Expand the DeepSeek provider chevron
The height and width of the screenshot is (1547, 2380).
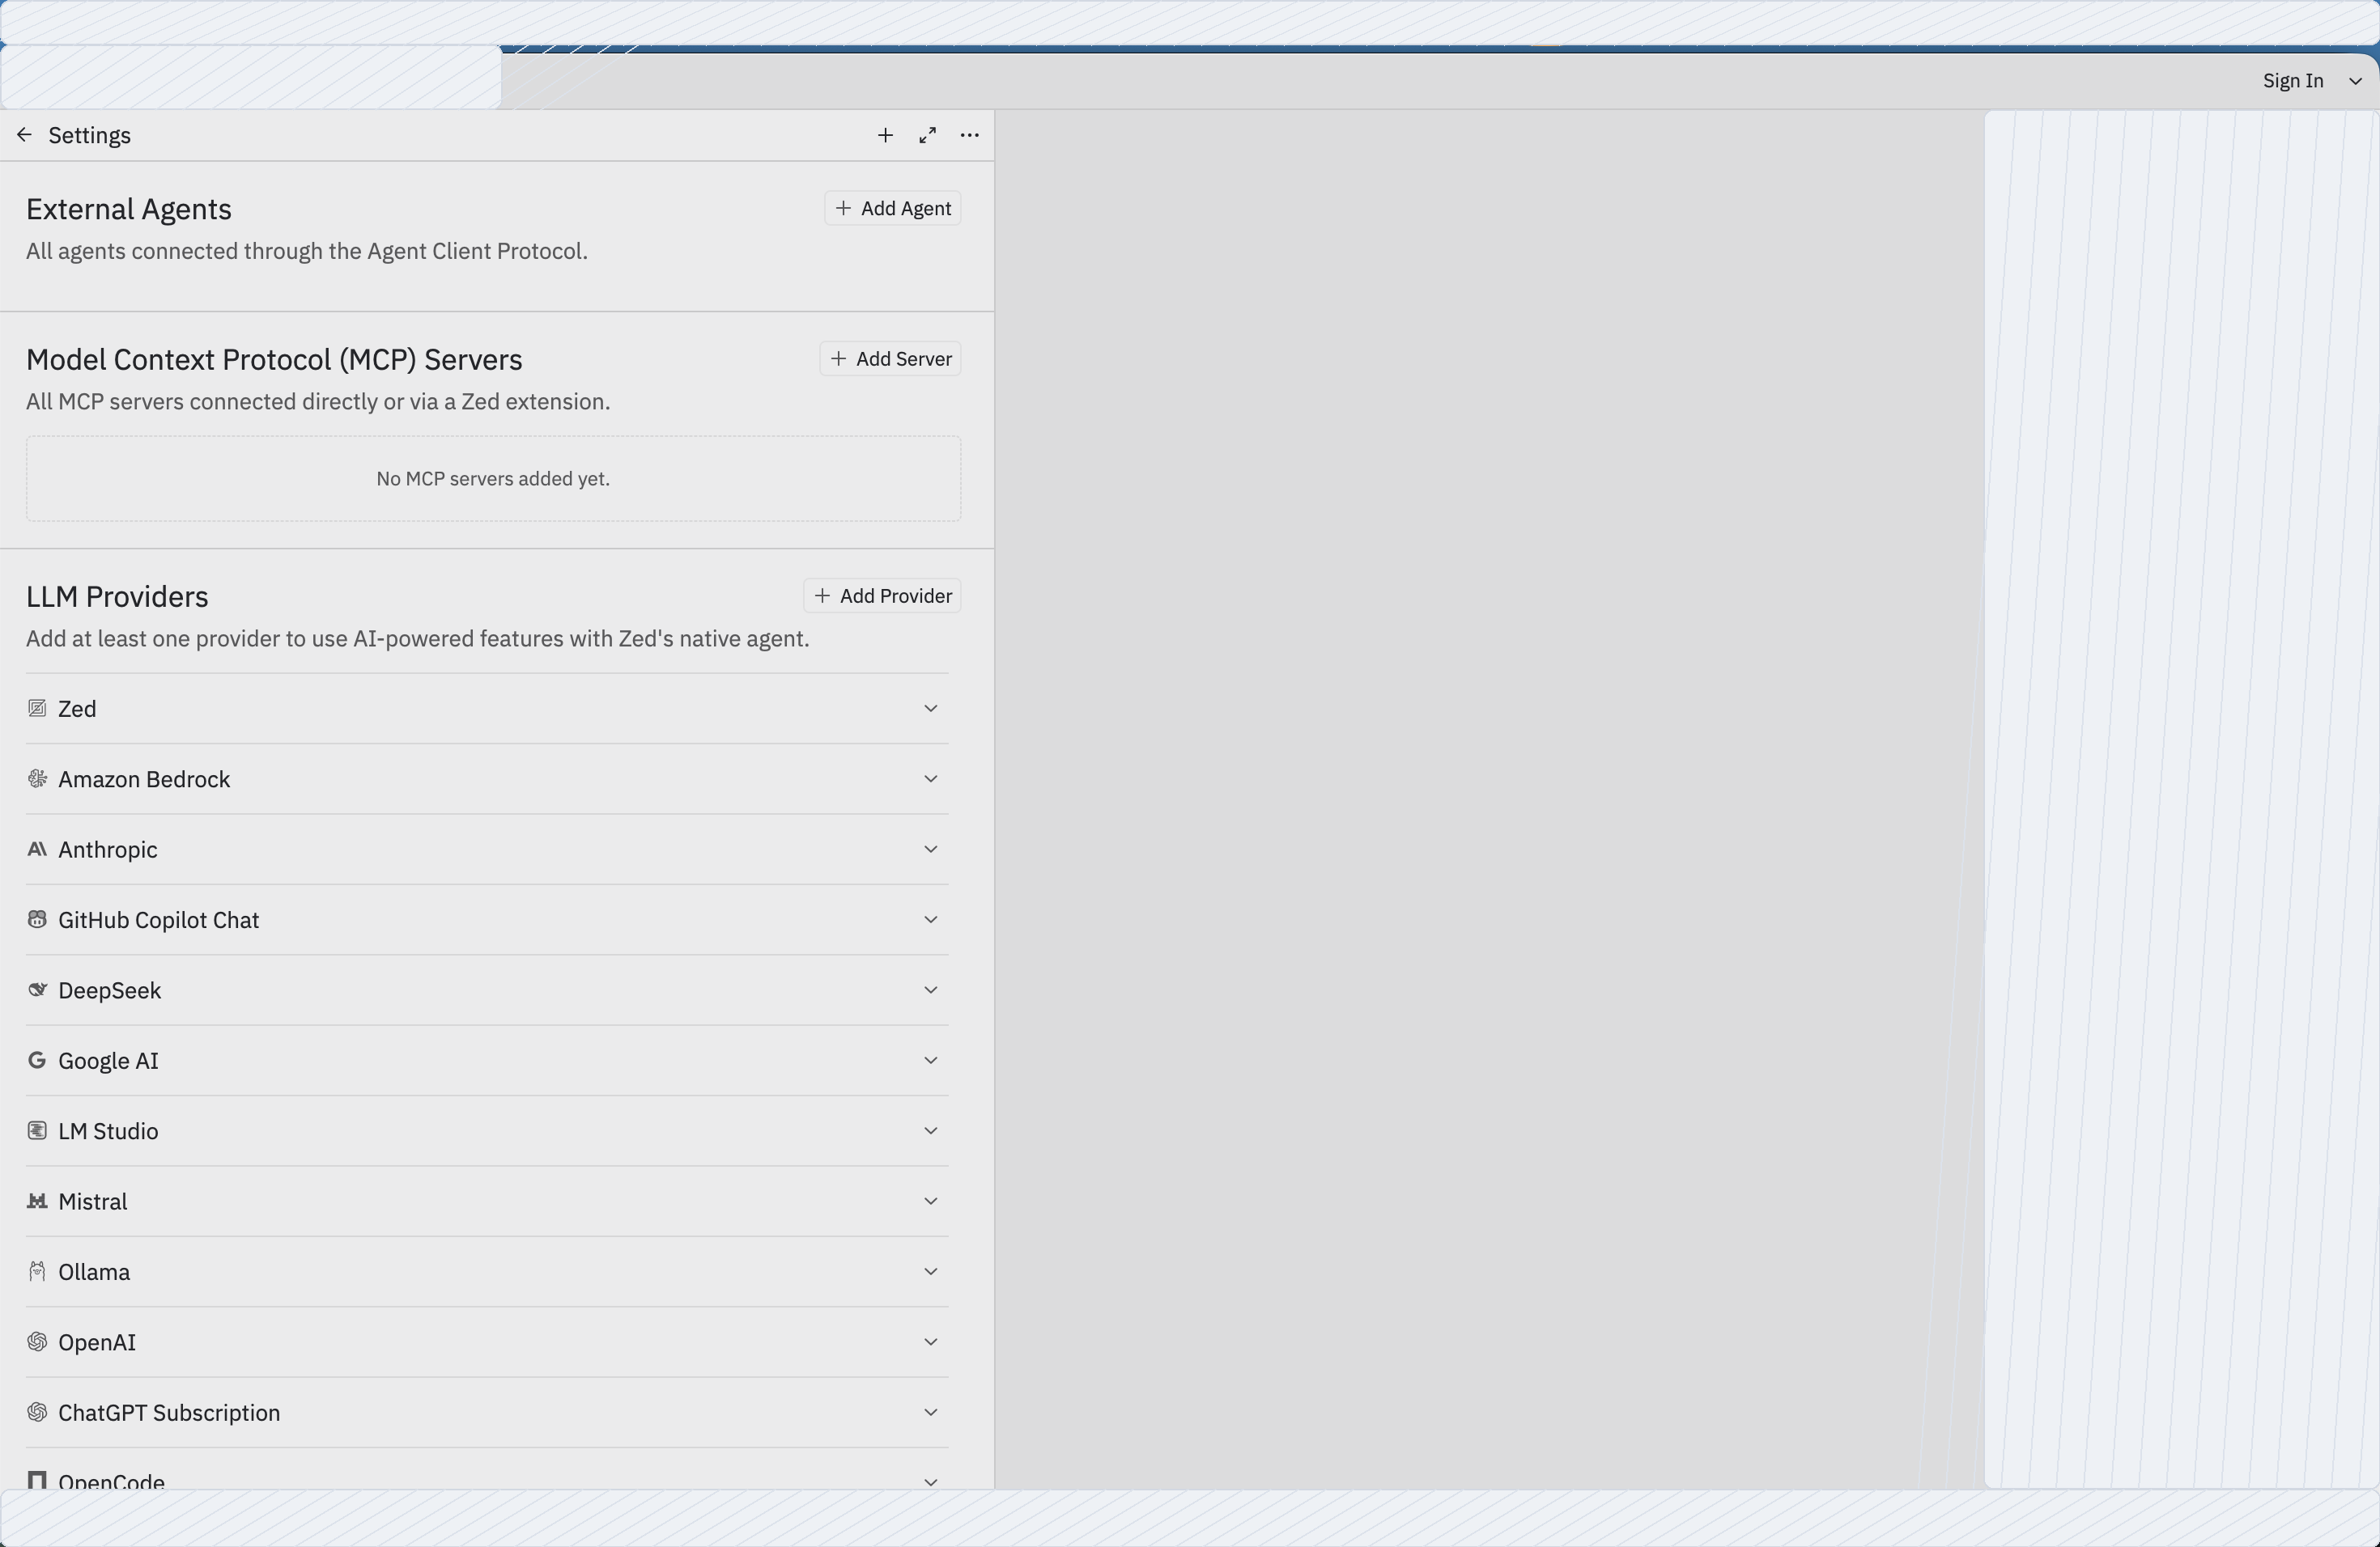pos(931,990)
